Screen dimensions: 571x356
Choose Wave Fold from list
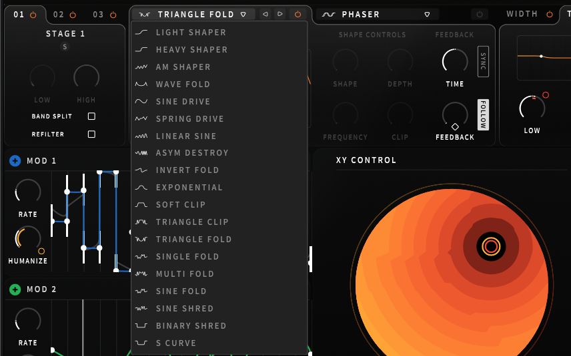219,85
